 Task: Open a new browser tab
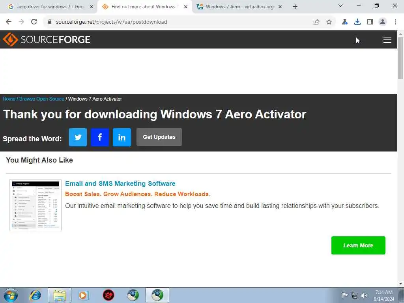click(x=295, y=7)
